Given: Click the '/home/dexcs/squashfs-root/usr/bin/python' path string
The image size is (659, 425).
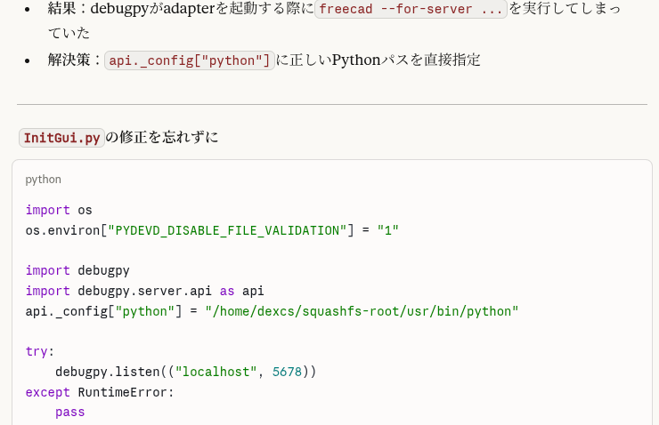Looking at the screenshot, I should click(362, 311).
